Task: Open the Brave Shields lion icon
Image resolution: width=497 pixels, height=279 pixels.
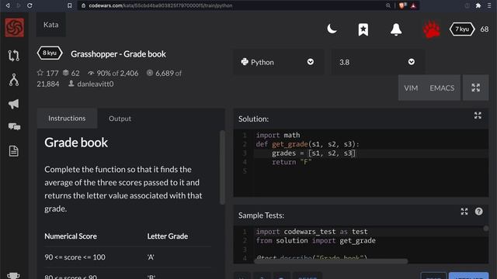Action: (402, 5)
